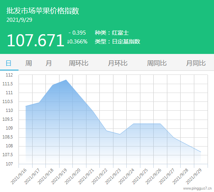
Task: Click the chart low point at 2021/9/23
Action: pos(120,134)
